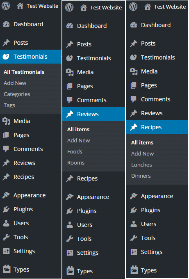Select All items under Recipes
This screenshot has width=189, height=279.
(142, 142)
